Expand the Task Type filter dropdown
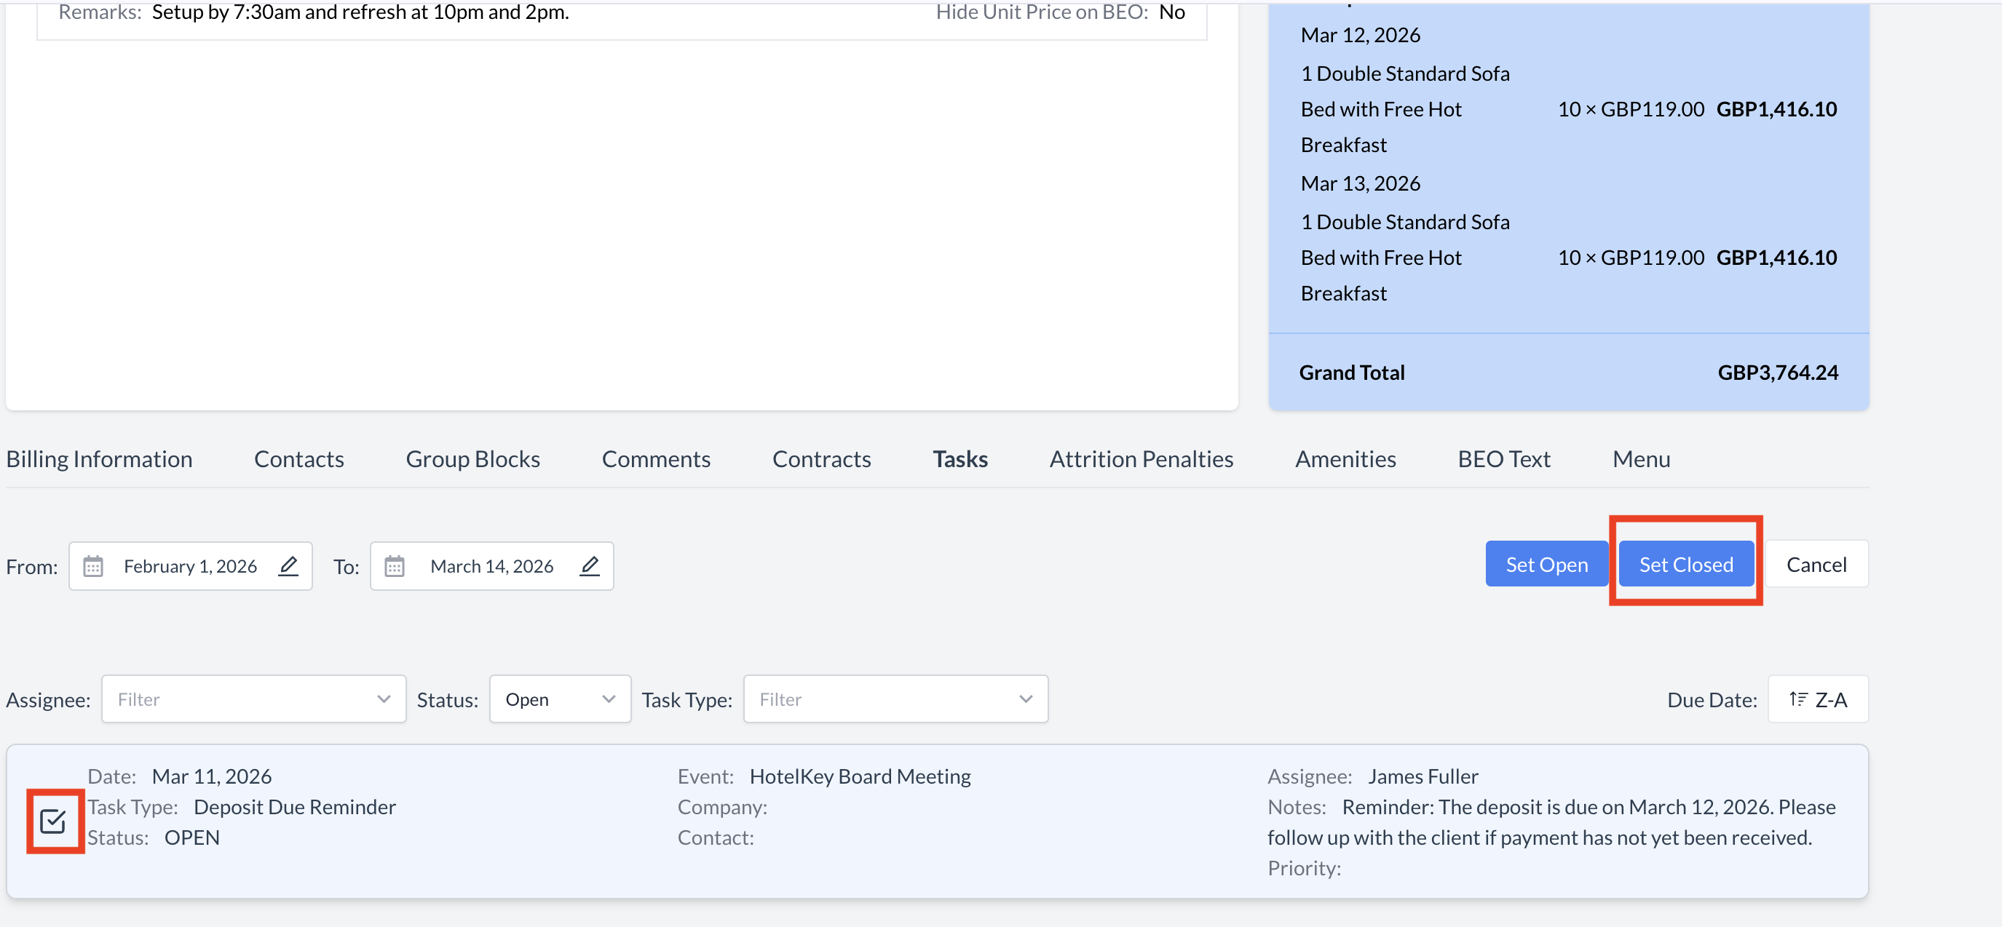The image size is (2002, 927). (895, 699)
